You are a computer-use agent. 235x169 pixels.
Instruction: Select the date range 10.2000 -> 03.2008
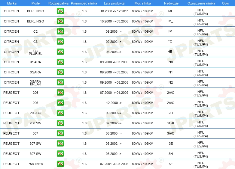click(114, 21)
